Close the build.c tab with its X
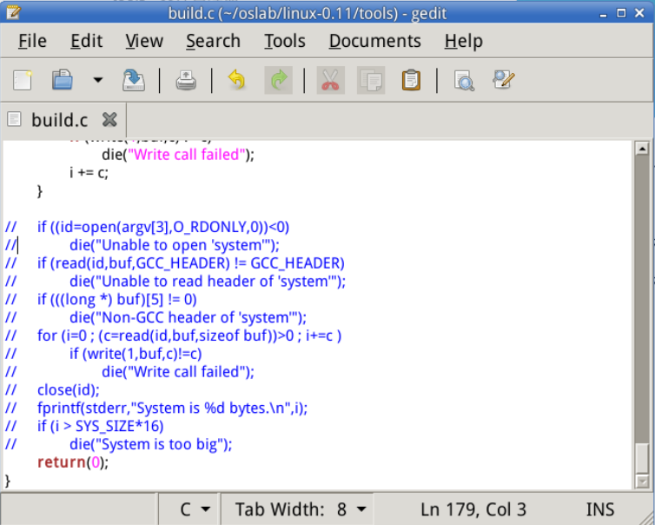The height and width of the screenshot is (525, 655). point(109,120)
